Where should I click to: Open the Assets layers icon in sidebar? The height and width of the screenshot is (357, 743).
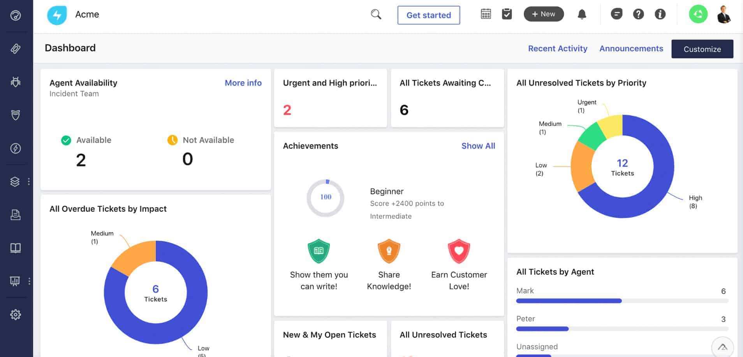point(15,181)
